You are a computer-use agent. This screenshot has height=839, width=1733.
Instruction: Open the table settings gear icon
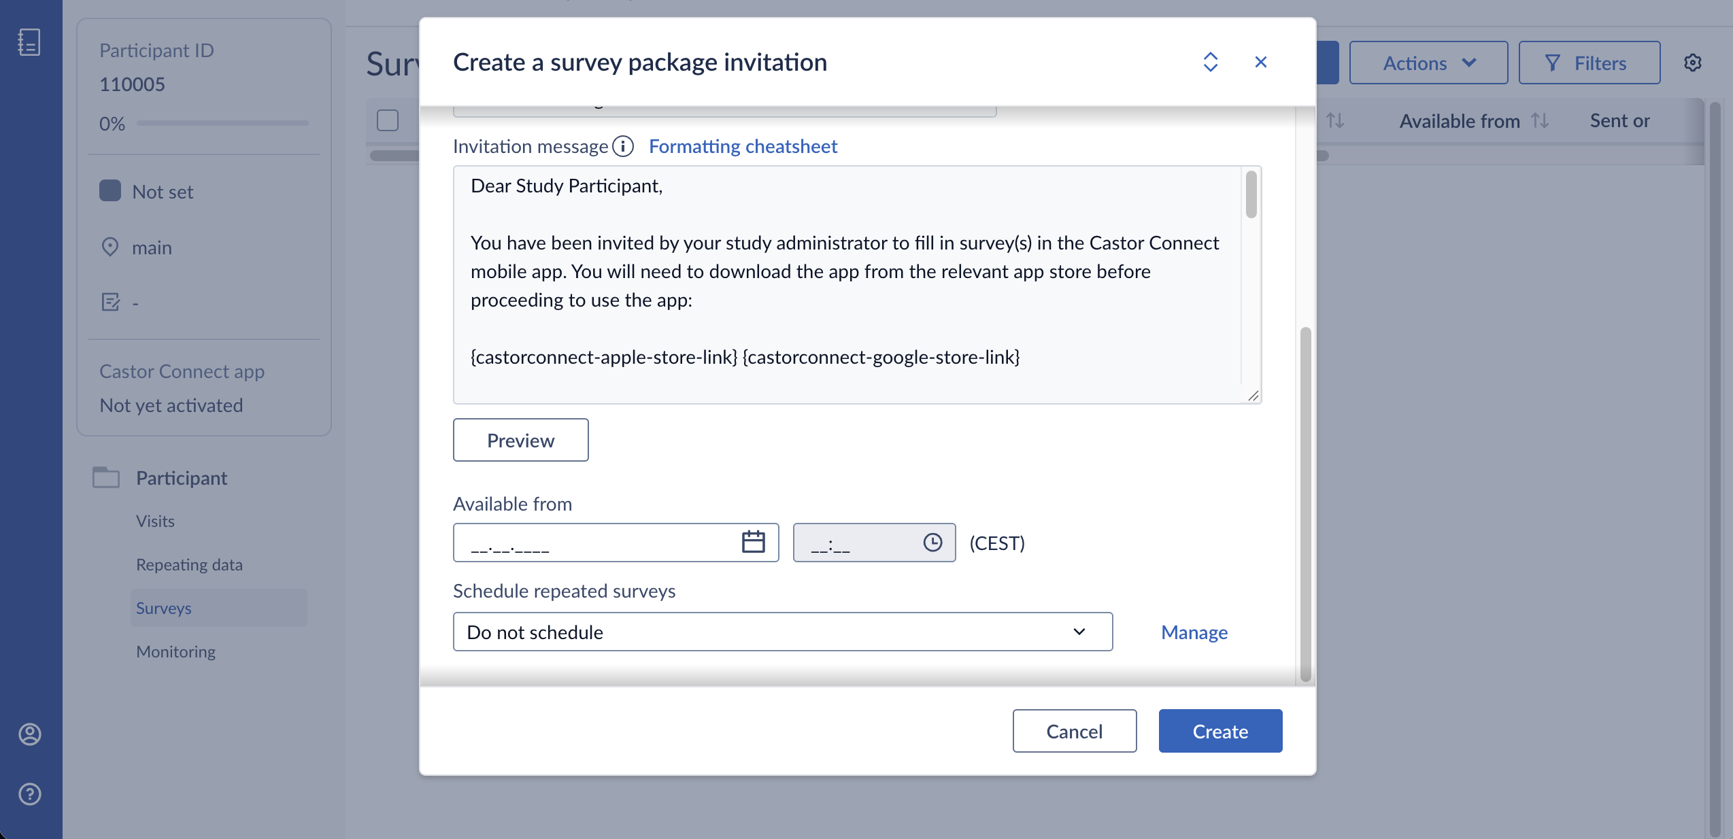point(1693,63)
